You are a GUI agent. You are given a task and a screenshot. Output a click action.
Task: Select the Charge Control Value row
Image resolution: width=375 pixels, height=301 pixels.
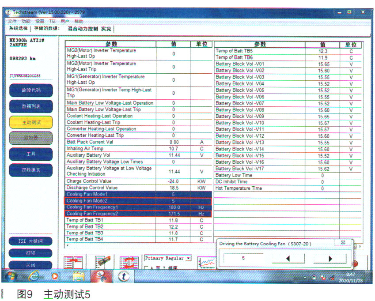[138, 181]
